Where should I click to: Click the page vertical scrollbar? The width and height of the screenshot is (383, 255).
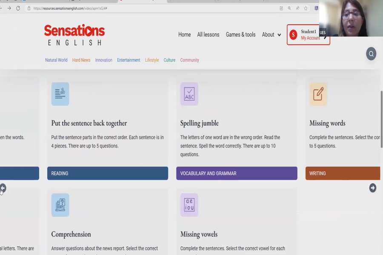382,119
